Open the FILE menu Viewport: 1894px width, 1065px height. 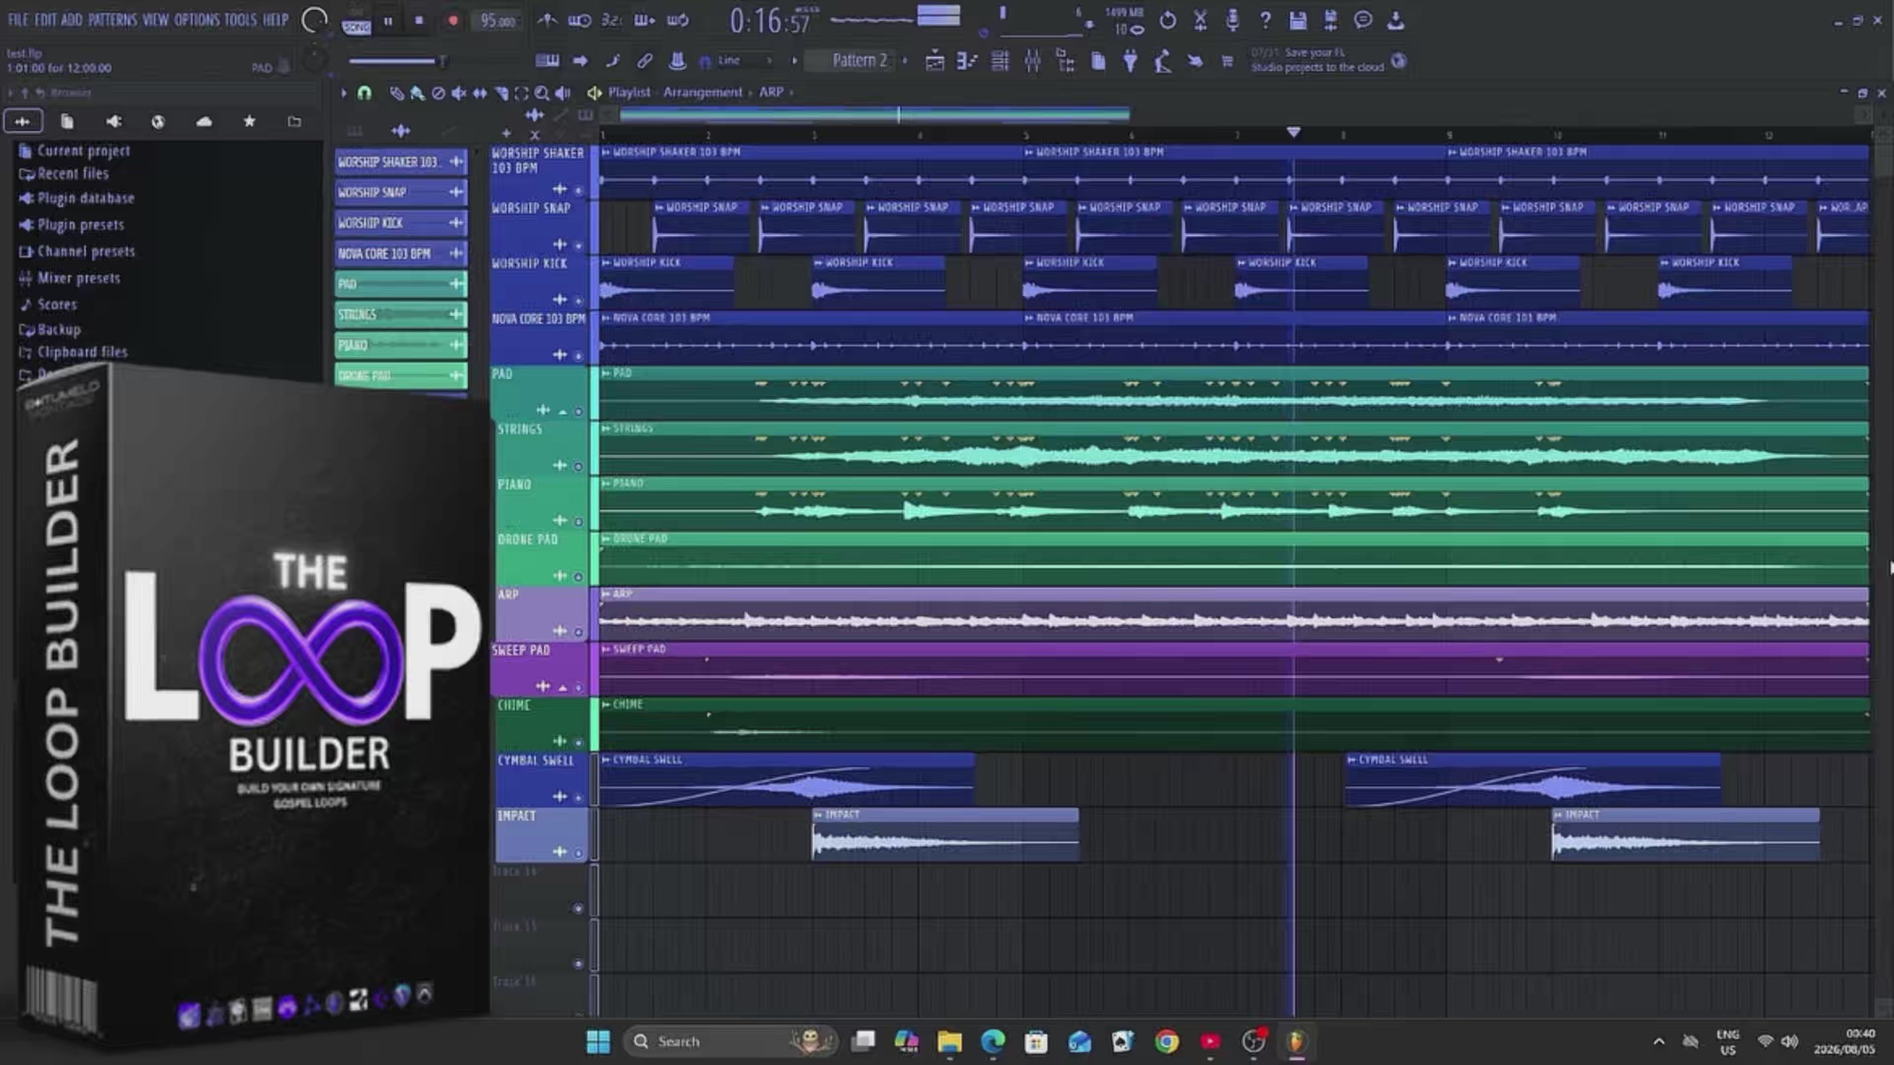[18, 20]
